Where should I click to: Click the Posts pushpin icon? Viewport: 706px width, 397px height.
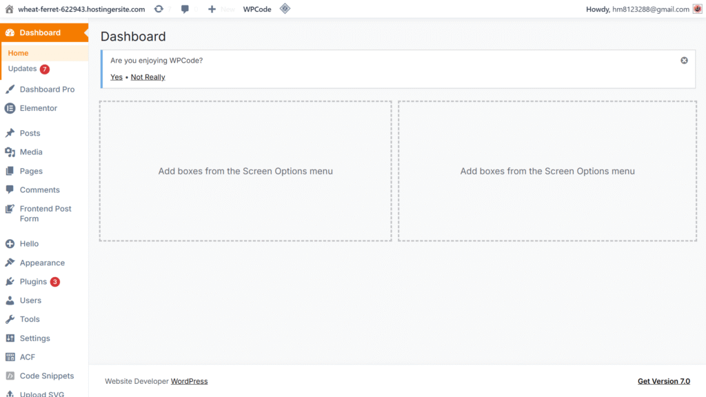(10, 133)
